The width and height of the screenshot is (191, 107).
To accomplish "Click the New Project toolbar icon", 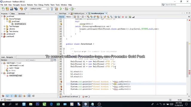I will [7, 9].
